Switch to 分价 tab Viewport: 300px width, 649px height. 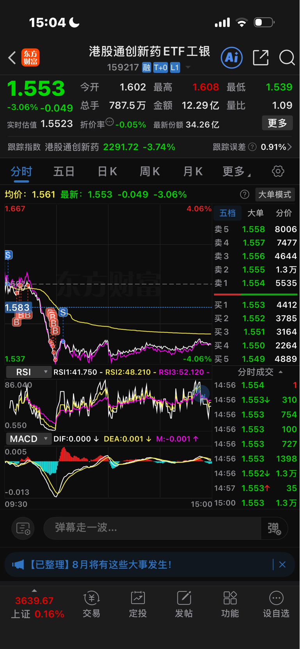(284, 213)
